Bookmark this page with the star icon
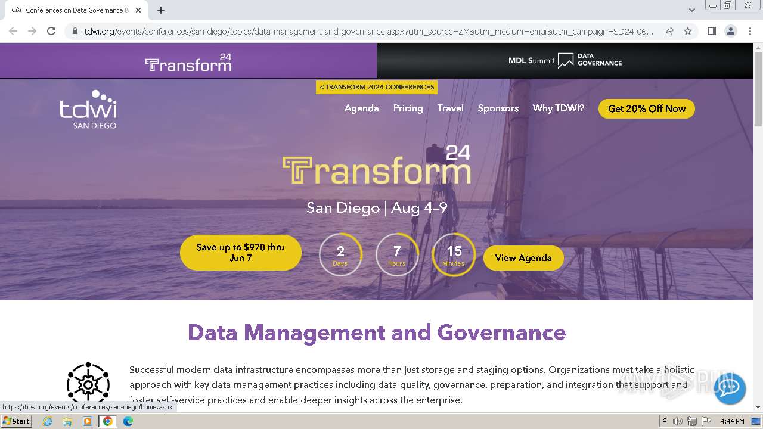This screenshot has width=763, height=429. pos(688,31)
